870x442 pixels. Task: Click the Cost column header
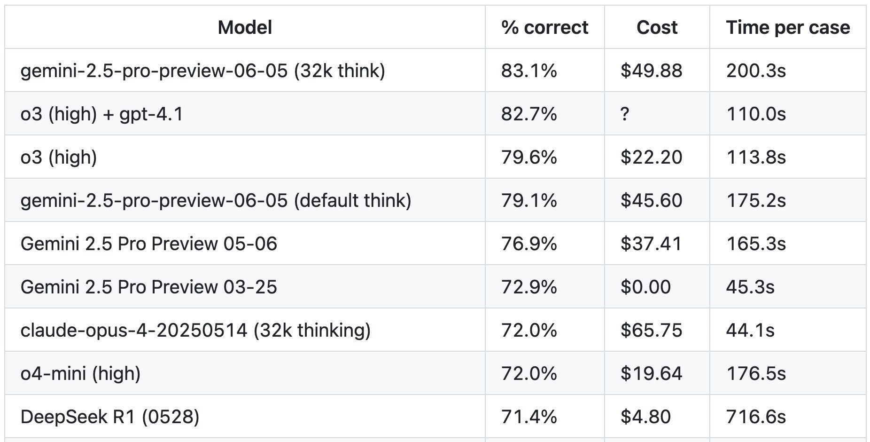[657, 27]
